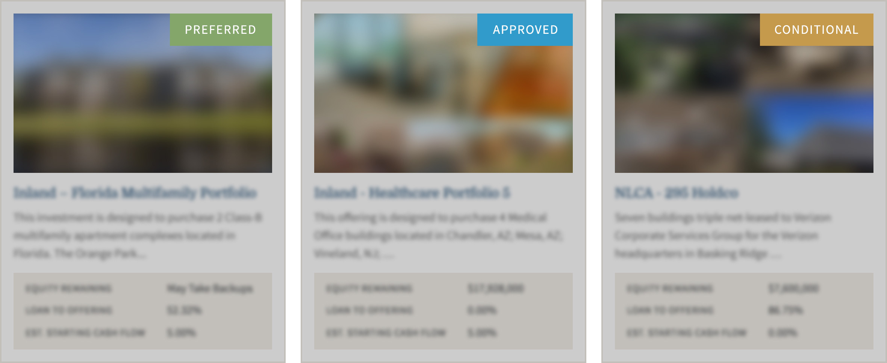Screen dimensions: 887x363
Task: Open the Inland Florida Multifamily Portfolio title link
Action: tap(135, 193)
